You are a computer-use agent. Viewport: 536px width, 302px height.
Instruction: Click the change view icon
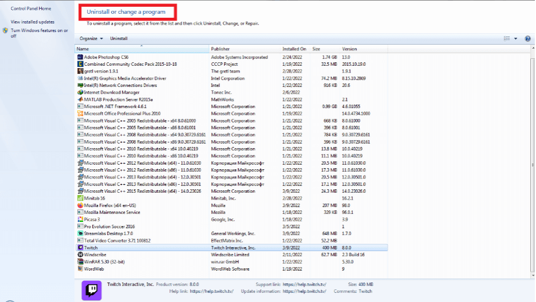(x=507, y=38)
